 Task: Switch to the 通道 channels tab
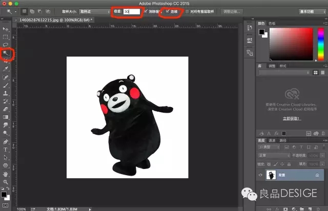pyautogui.click(x=272, y=140)
